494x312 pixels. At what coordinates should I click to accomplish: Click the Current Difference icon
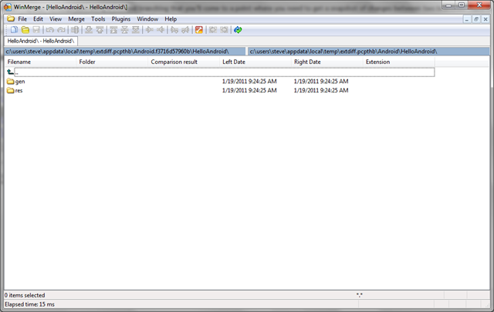125,30
